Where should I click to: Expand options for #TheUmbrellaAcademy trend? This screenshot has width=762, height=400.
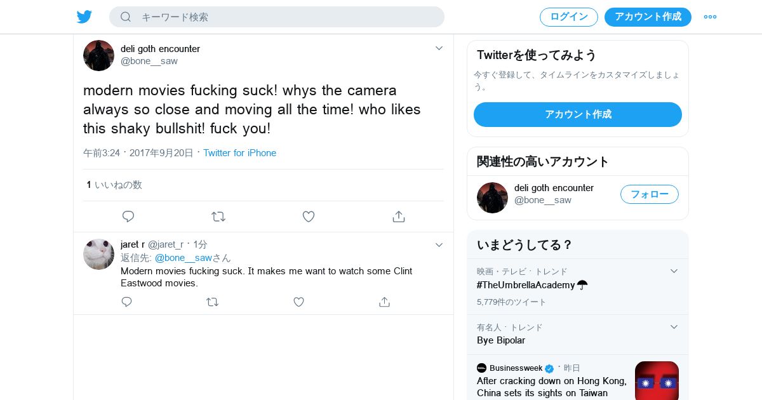point(674,271)
